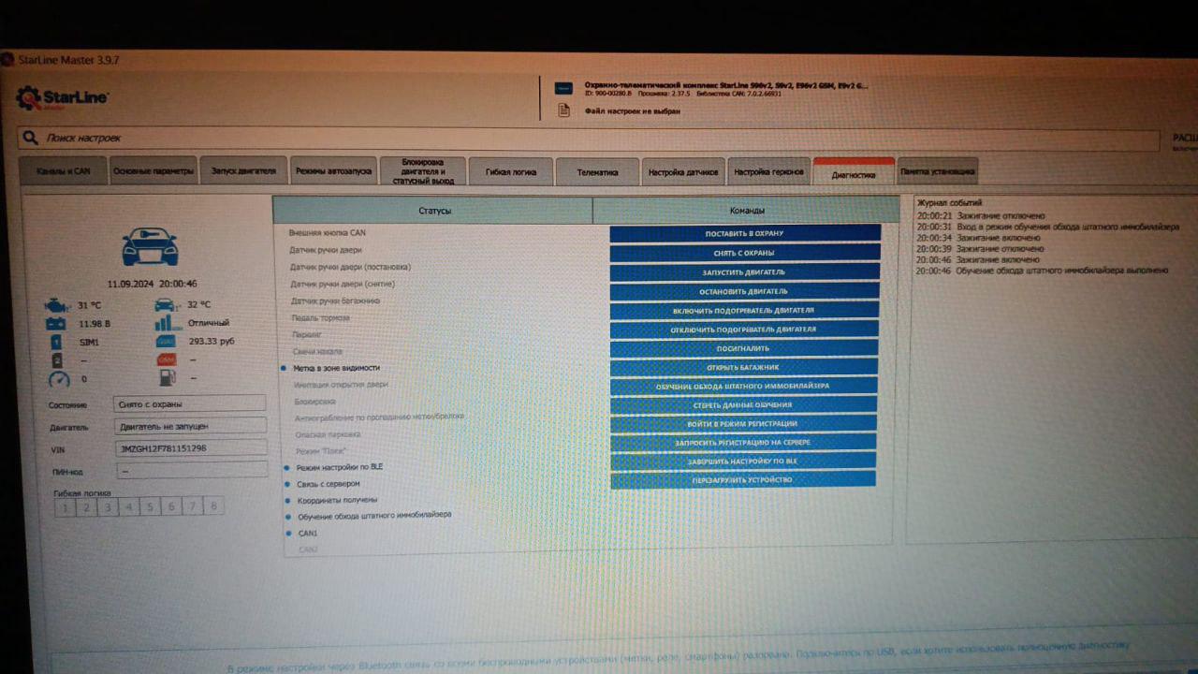Click the Двигатель status field
Screen dimensions: 1198x674
190,427
